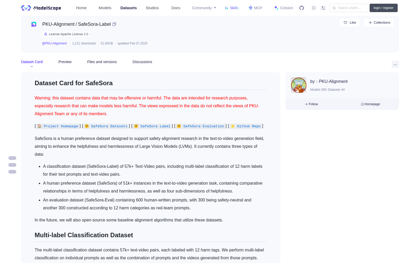Switch to the Preview tab
The width and height of the screenshot is (420, 263).
click(x=65, y=62)
